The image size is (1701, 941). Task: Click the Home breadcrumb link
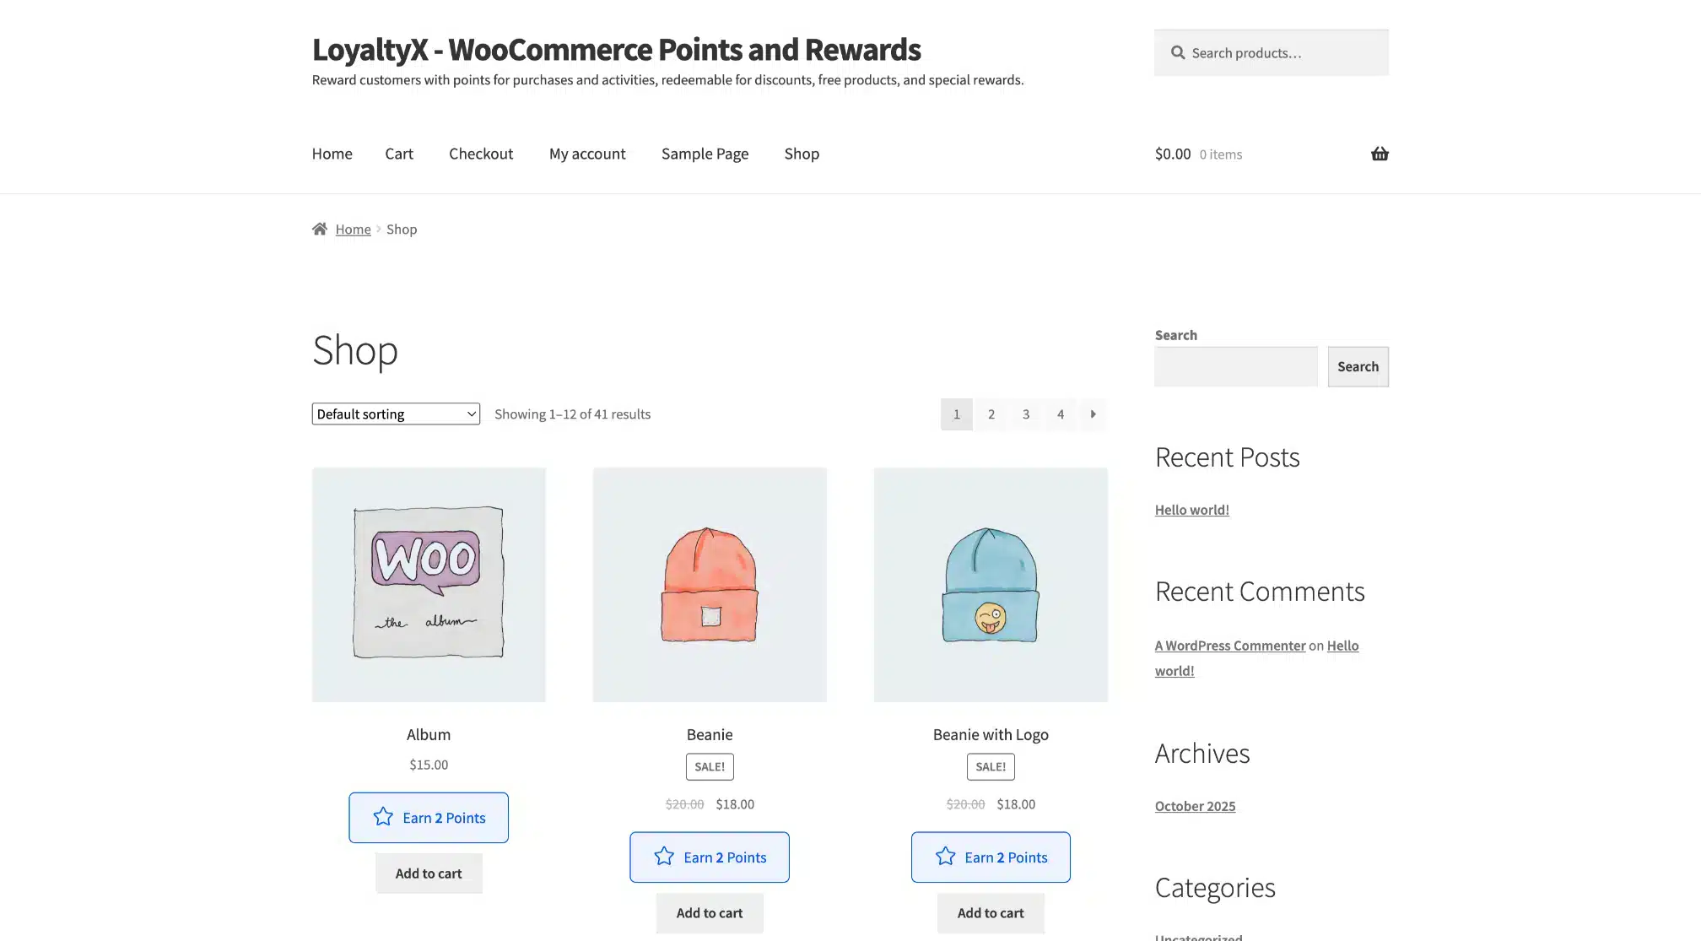tap(353, 229)
